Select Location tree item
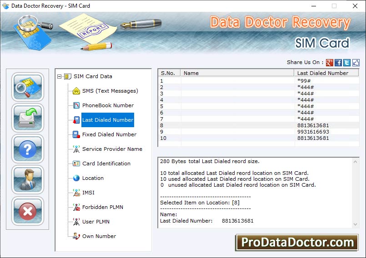 tap(93, 178)
